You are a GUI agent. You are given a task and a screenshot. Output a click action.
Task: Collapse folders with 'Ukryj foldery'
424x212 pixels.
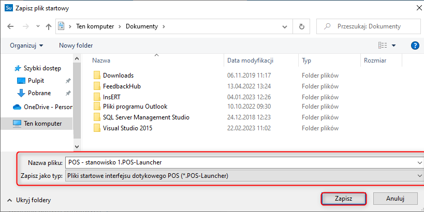pyautogui.click(x=29, y=200)
